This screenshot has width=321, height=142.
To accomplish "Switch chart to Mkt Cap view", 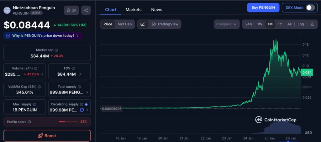I will (x=124, y=24).
